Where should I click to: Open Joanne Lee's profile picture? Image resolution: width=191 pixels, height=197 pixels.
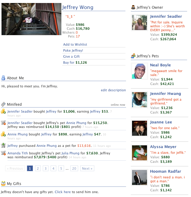pyautogui.click(x=140, y=128)
